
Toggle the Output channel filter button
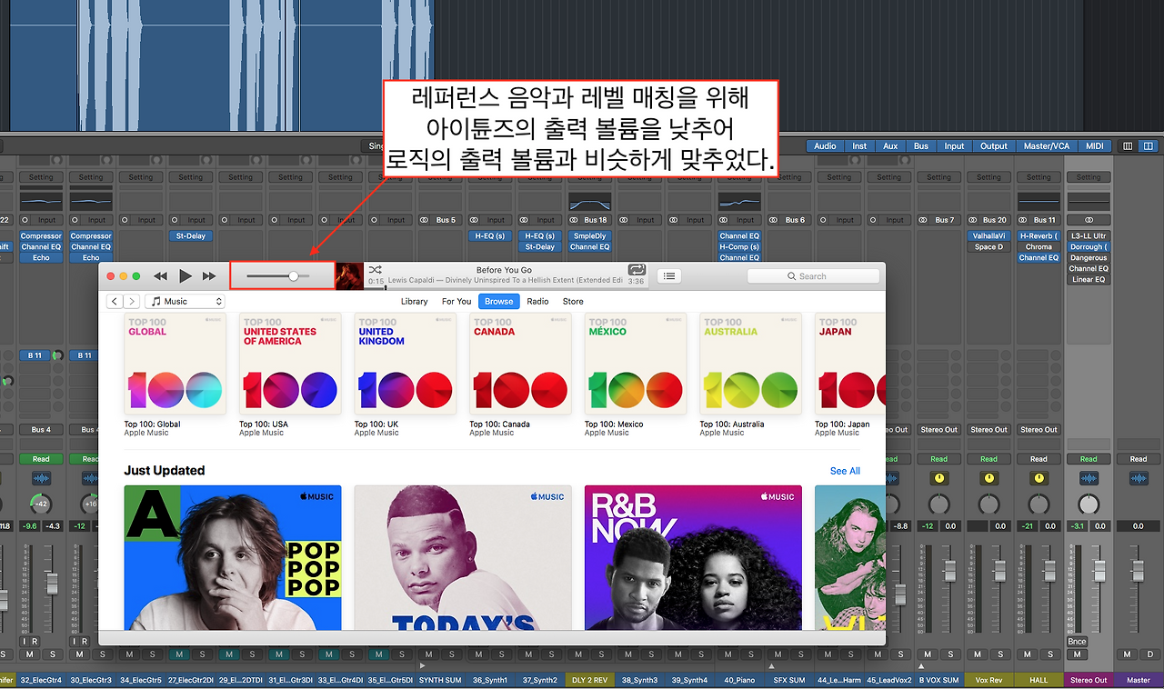[994, 145]
